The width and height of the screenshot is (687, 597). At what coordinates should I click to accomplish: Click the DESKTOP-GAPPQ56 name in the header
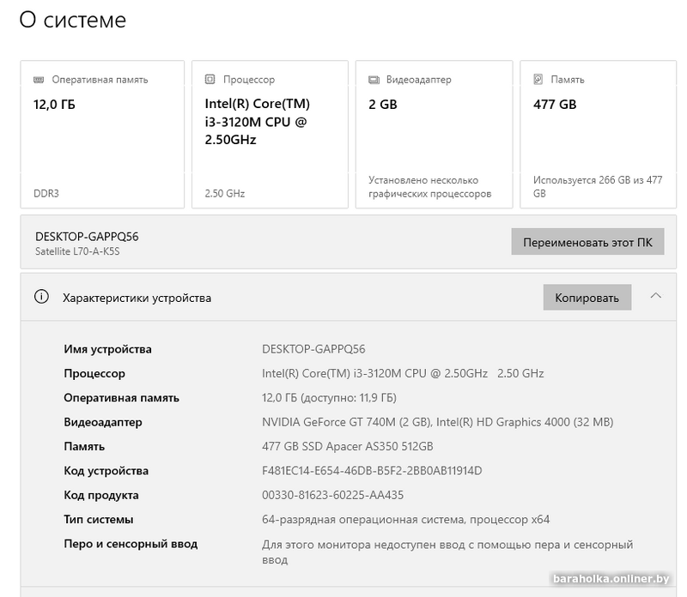(87, 237)
